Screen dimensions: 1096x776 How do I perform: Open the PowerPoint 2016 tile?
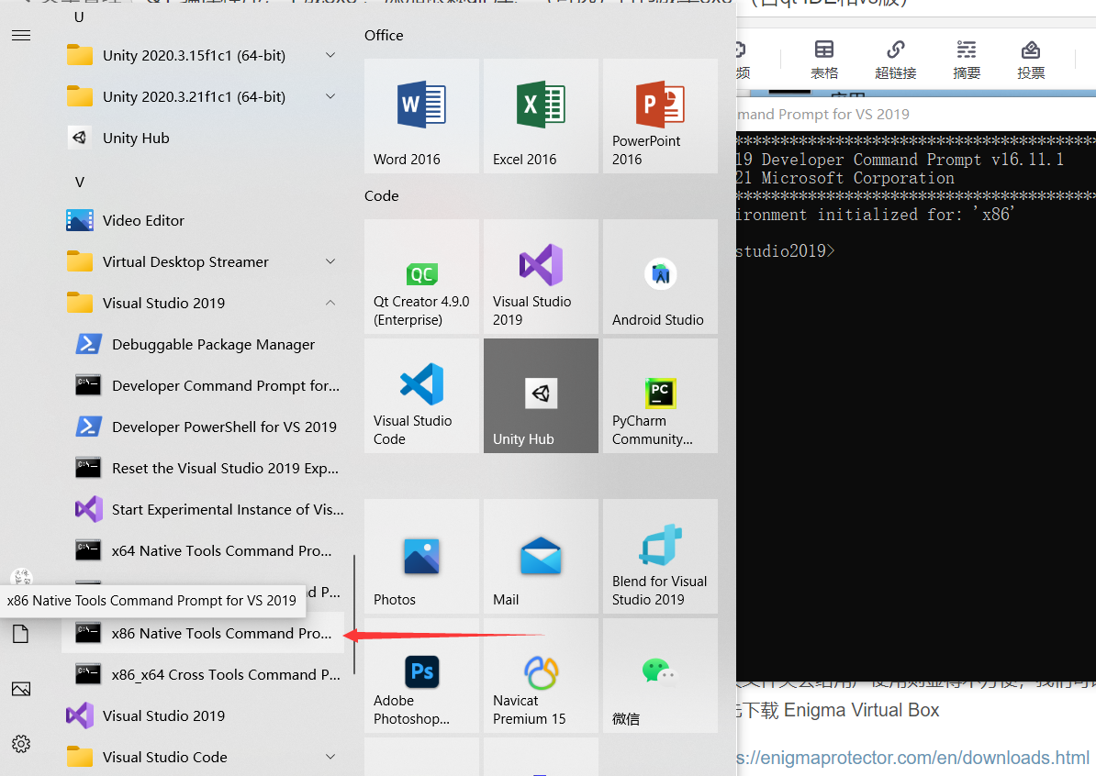(661, 116)
